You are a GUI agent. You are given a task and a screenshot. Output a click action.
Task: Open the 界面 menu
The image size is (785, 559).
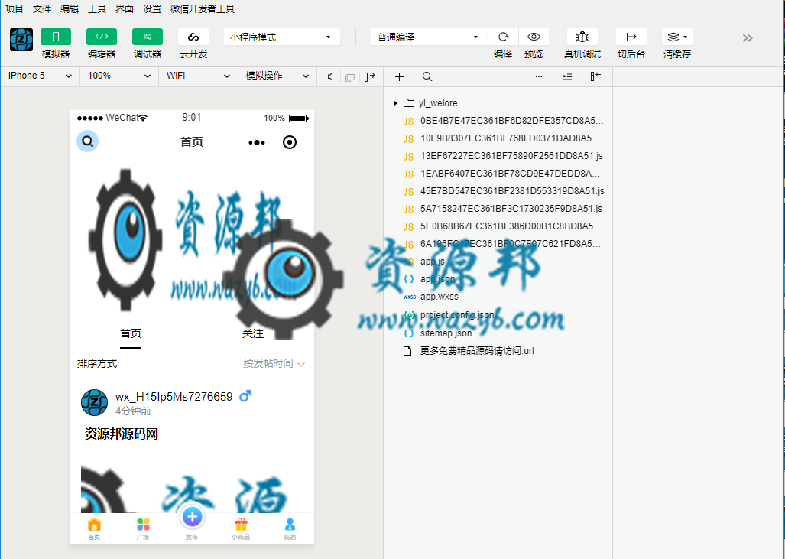[125, 8]
